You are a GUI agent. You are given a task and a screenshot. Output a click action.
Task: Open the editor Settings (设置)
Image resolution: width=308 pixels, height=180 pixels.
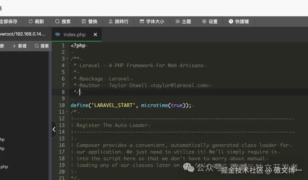210,22
